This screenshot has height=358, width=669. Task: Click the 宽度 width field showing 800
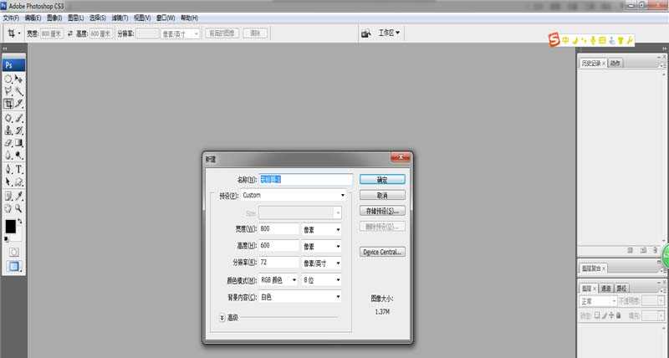(278, 229)
